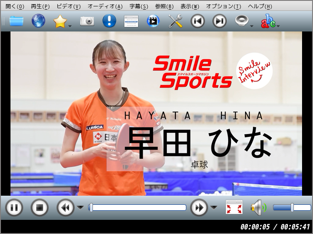
Task: Click the video display area
Action: click(x=156, y=114)
